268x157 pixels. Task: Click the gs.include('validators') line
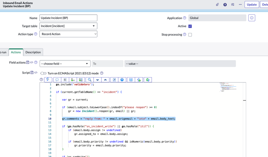[x=75, y=84]
